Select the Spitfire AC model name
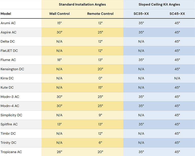Viewport: 195px width, 156px height. point(9,124)
